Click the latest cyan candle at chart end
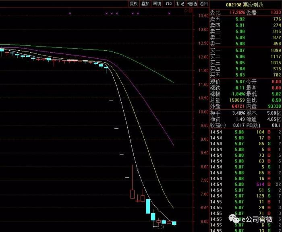Screen dimensions: 282x232 coord(174,223)
